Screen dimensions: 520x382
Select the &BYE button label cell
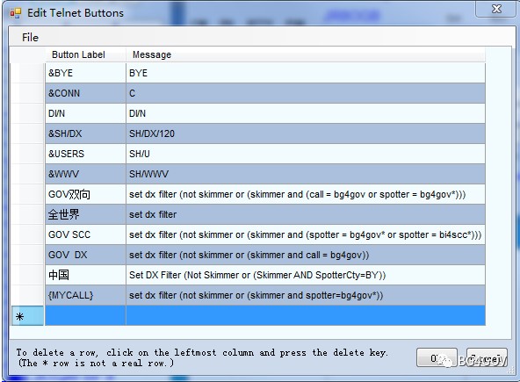(x=85, y=73)
